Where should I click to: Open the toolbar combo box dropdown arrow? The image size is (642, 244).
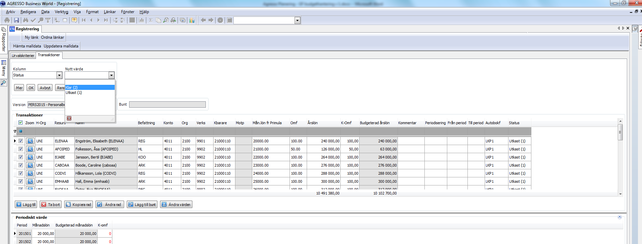click(297, 21)
